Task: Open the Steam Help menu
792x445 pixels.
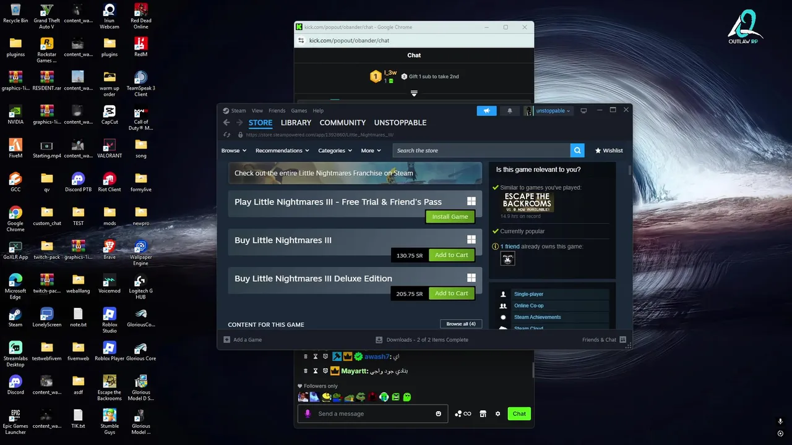Action: [x=318, y=111]
